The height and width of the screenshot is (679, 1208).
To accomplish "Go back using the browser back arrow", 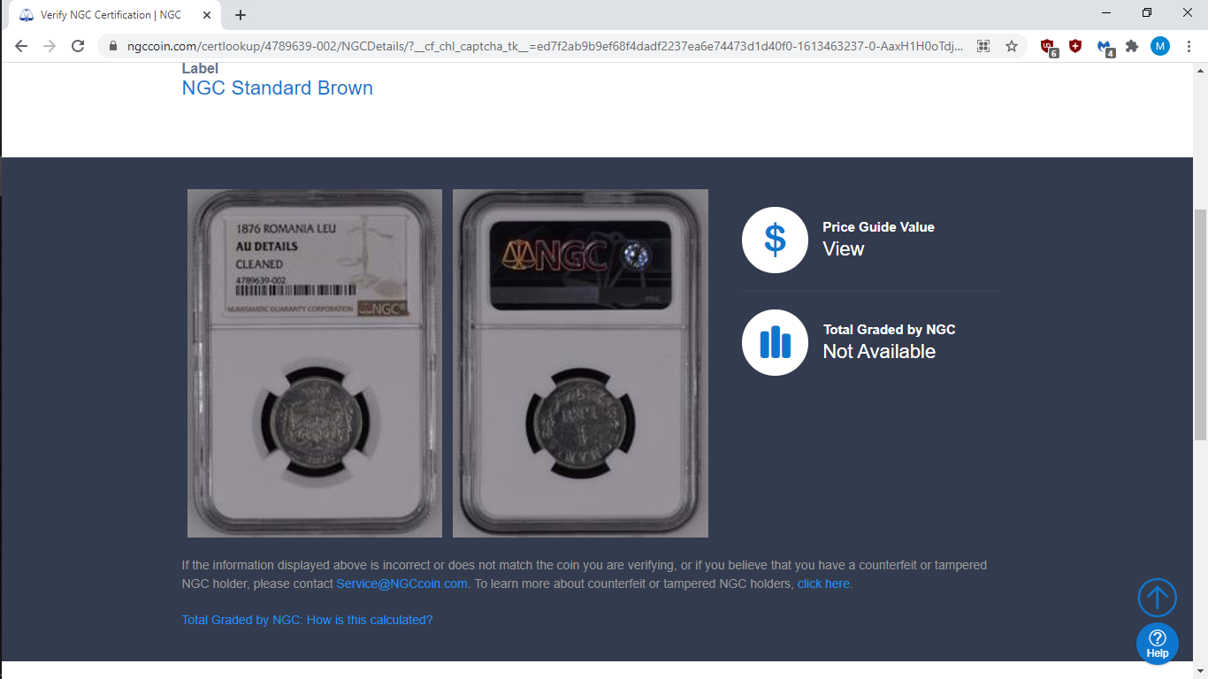I will tap(21, 46).
